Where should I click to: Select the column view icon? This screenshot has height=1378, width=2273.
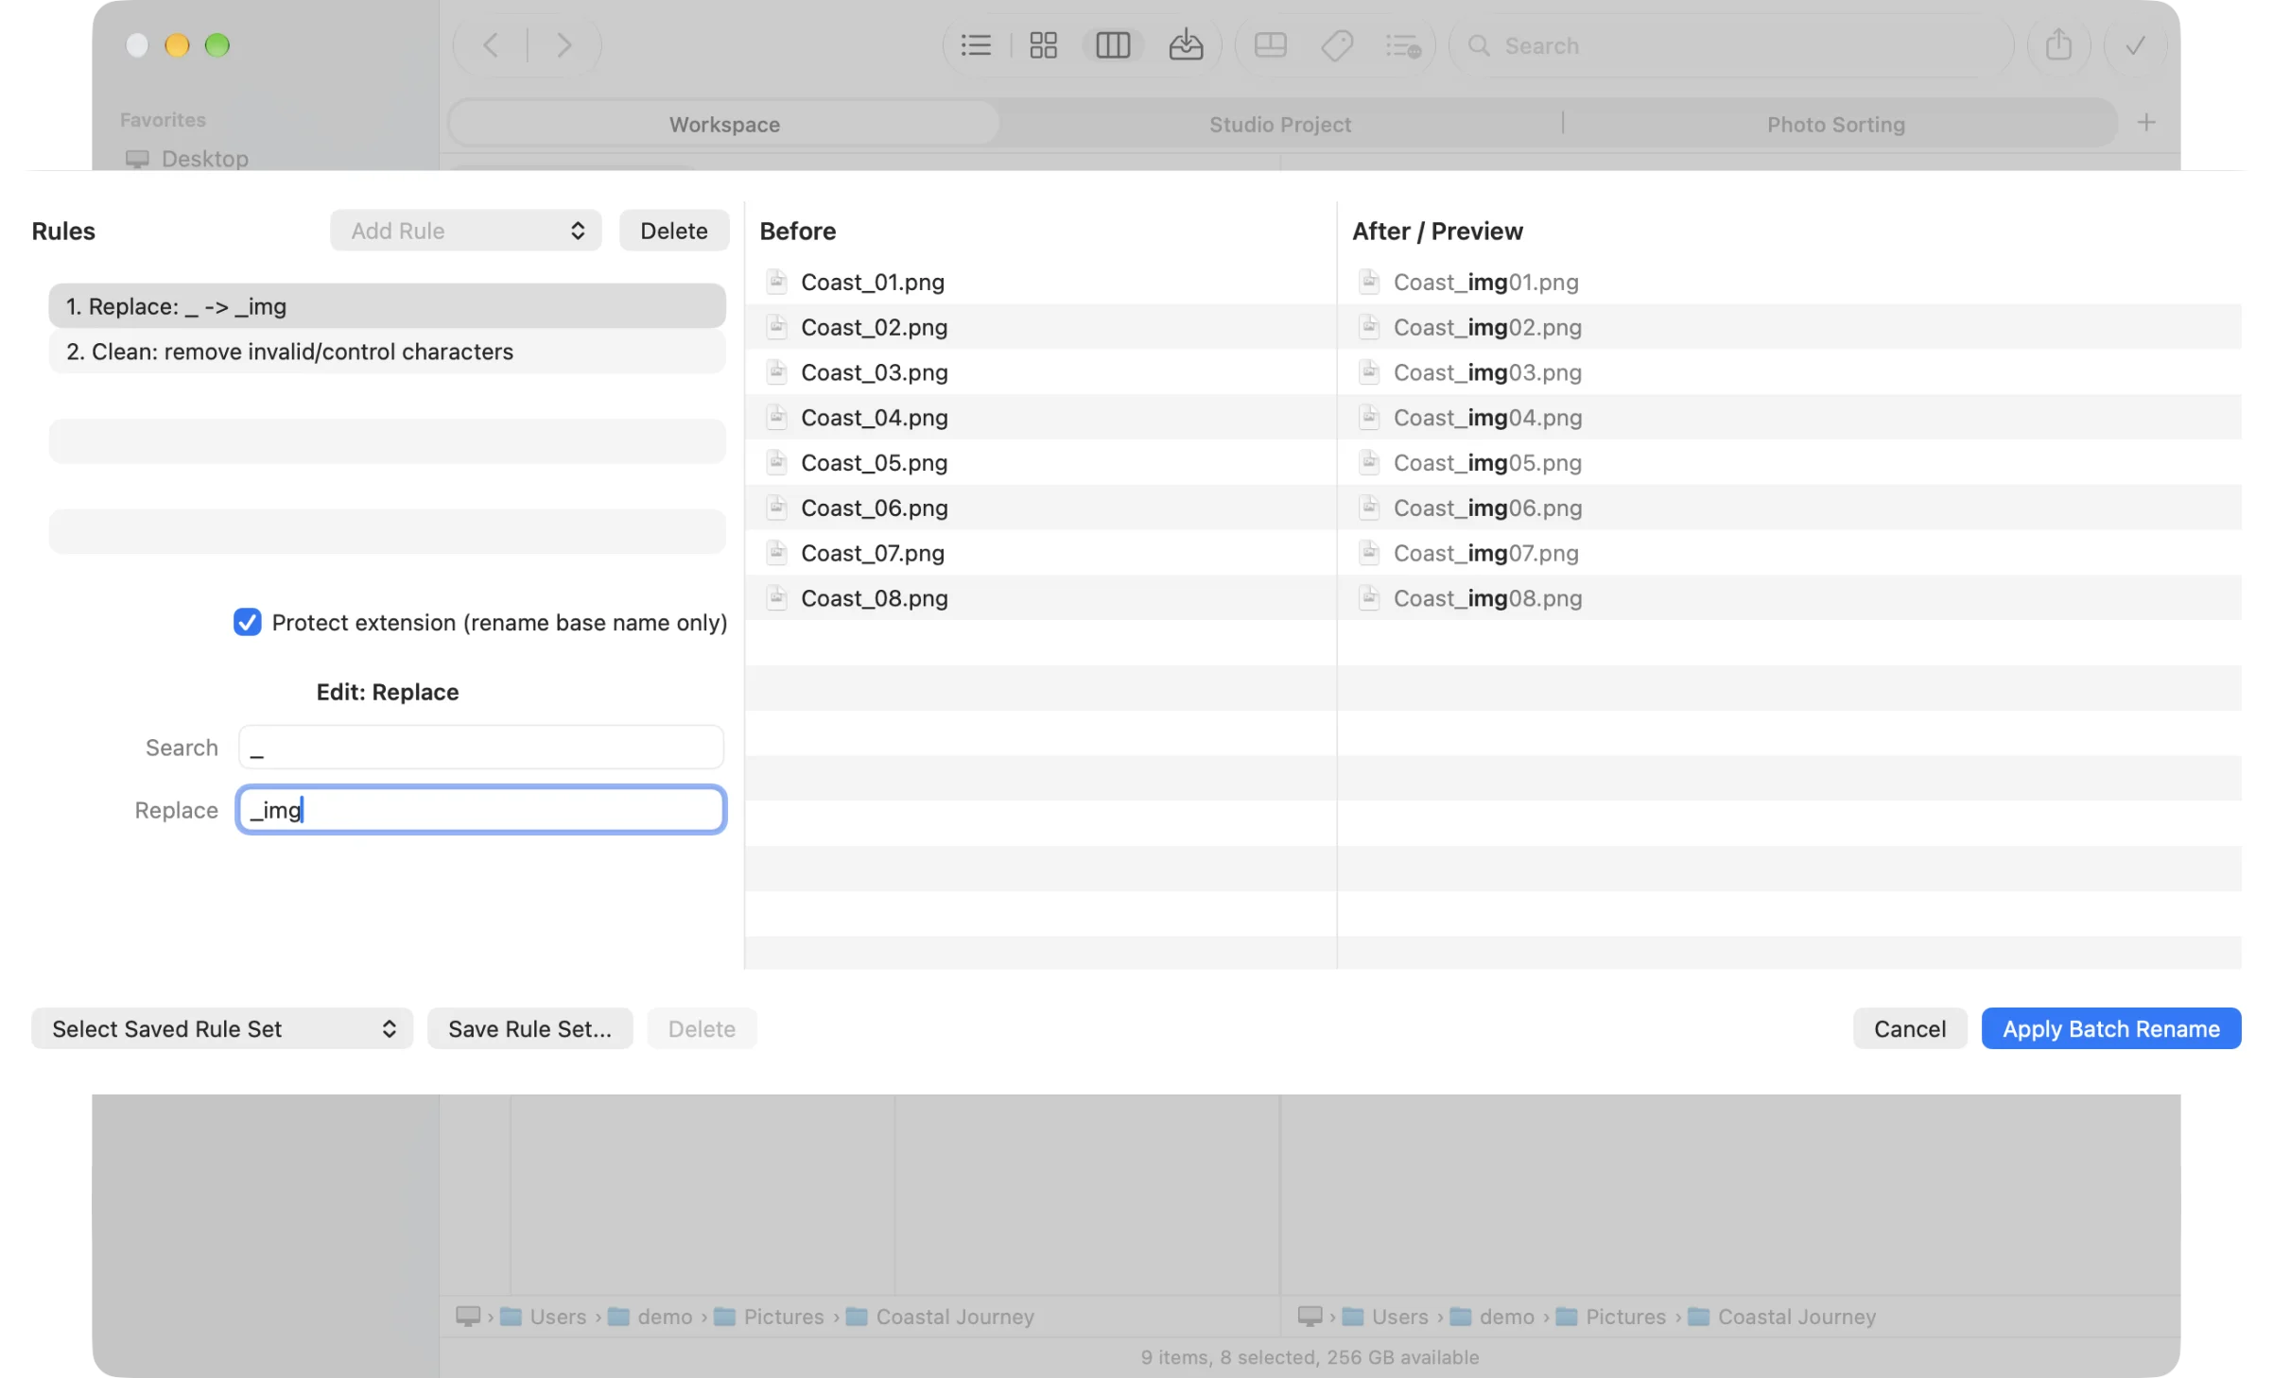coord(1113,45)
